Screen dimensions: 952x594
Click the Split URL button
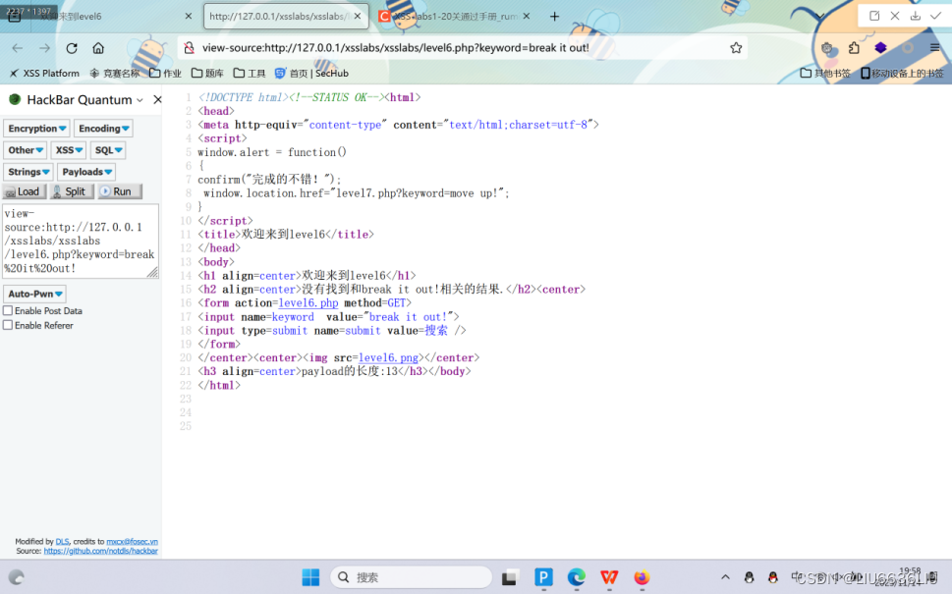coord(71,191)
